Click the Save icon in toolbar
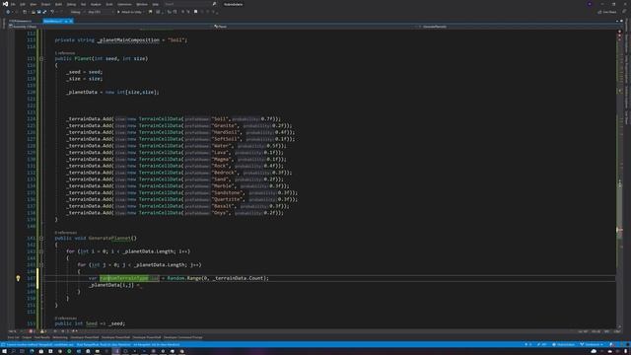 39,12
